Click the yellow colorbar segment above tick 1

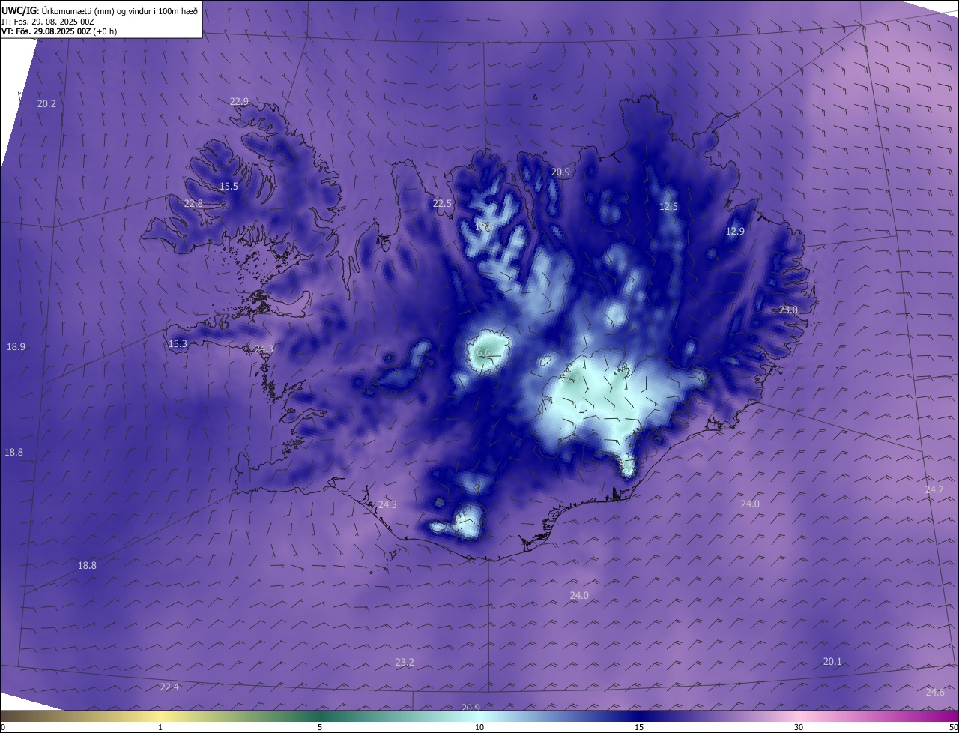point(160,716)
